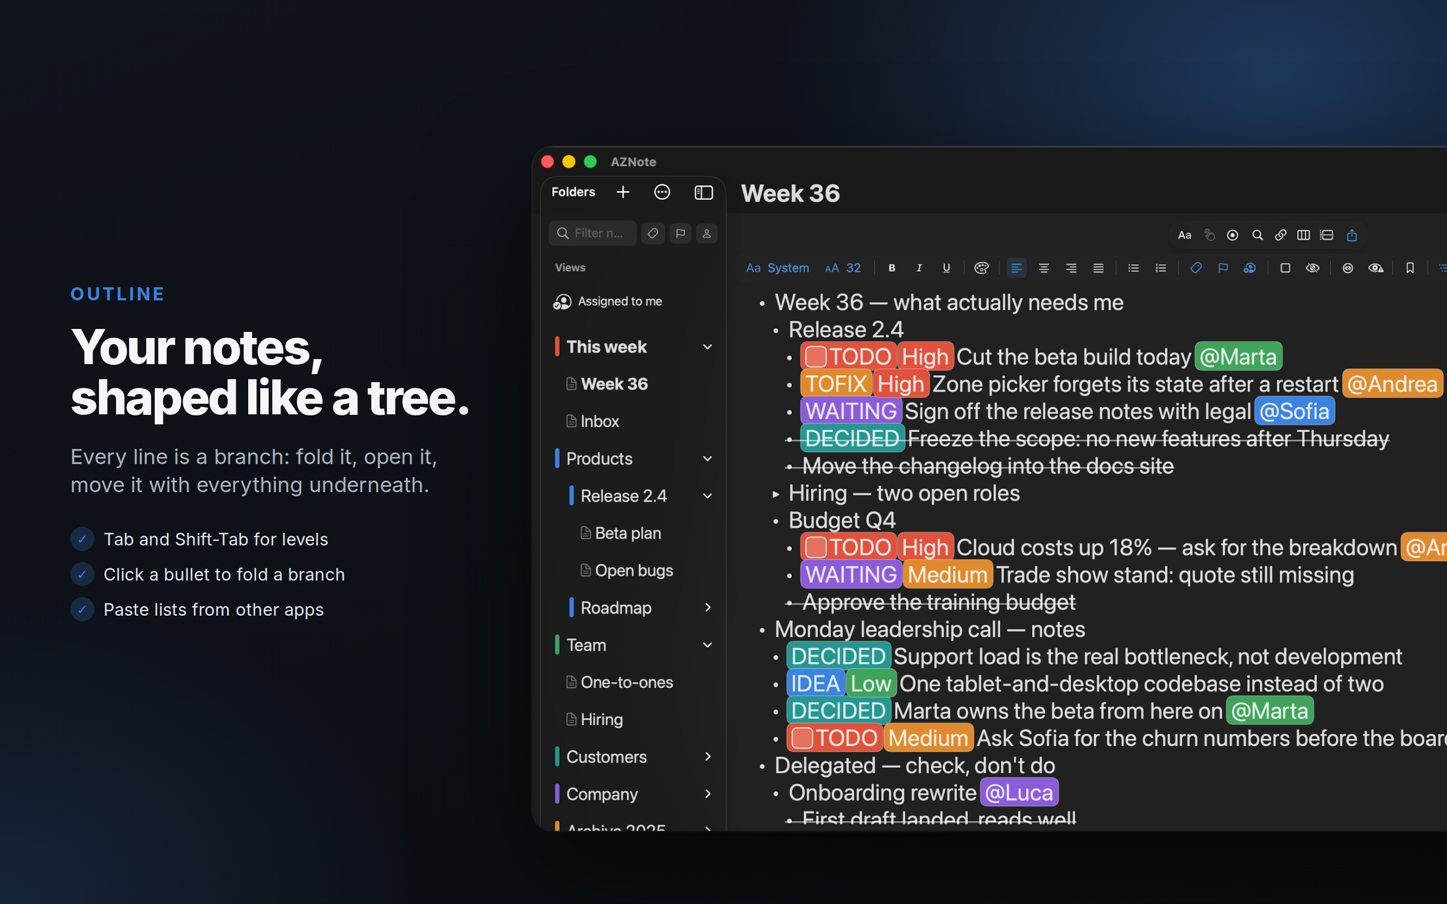Insert a link with the chain icon
This screenshot has height=904, width=1447.
[1280, 235]
